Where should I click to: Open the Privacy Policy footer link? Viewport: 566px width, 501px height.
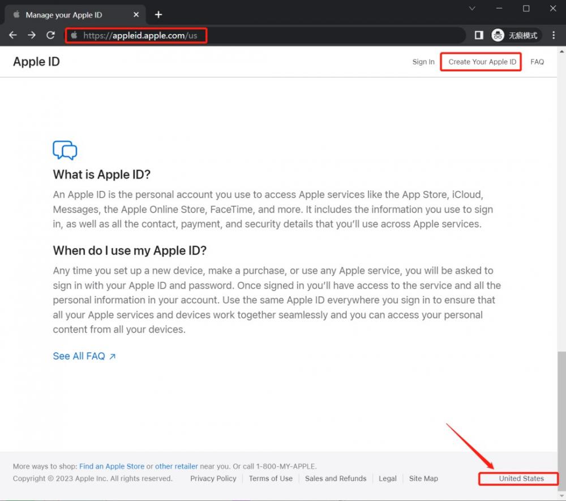(213, 478)
